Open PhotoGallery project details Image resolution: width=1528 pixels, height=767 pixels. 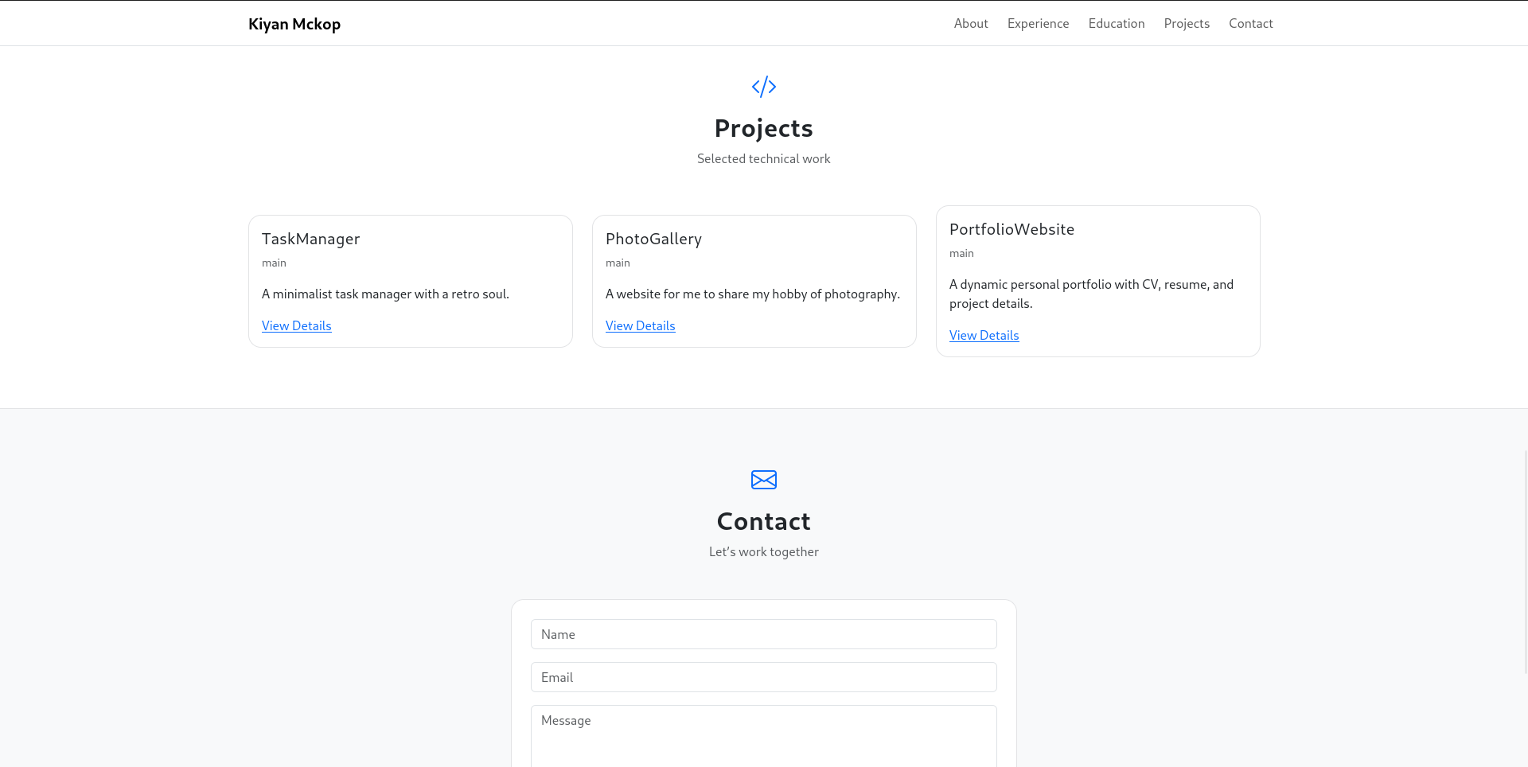pyautogui.click(x=640, y=325)
